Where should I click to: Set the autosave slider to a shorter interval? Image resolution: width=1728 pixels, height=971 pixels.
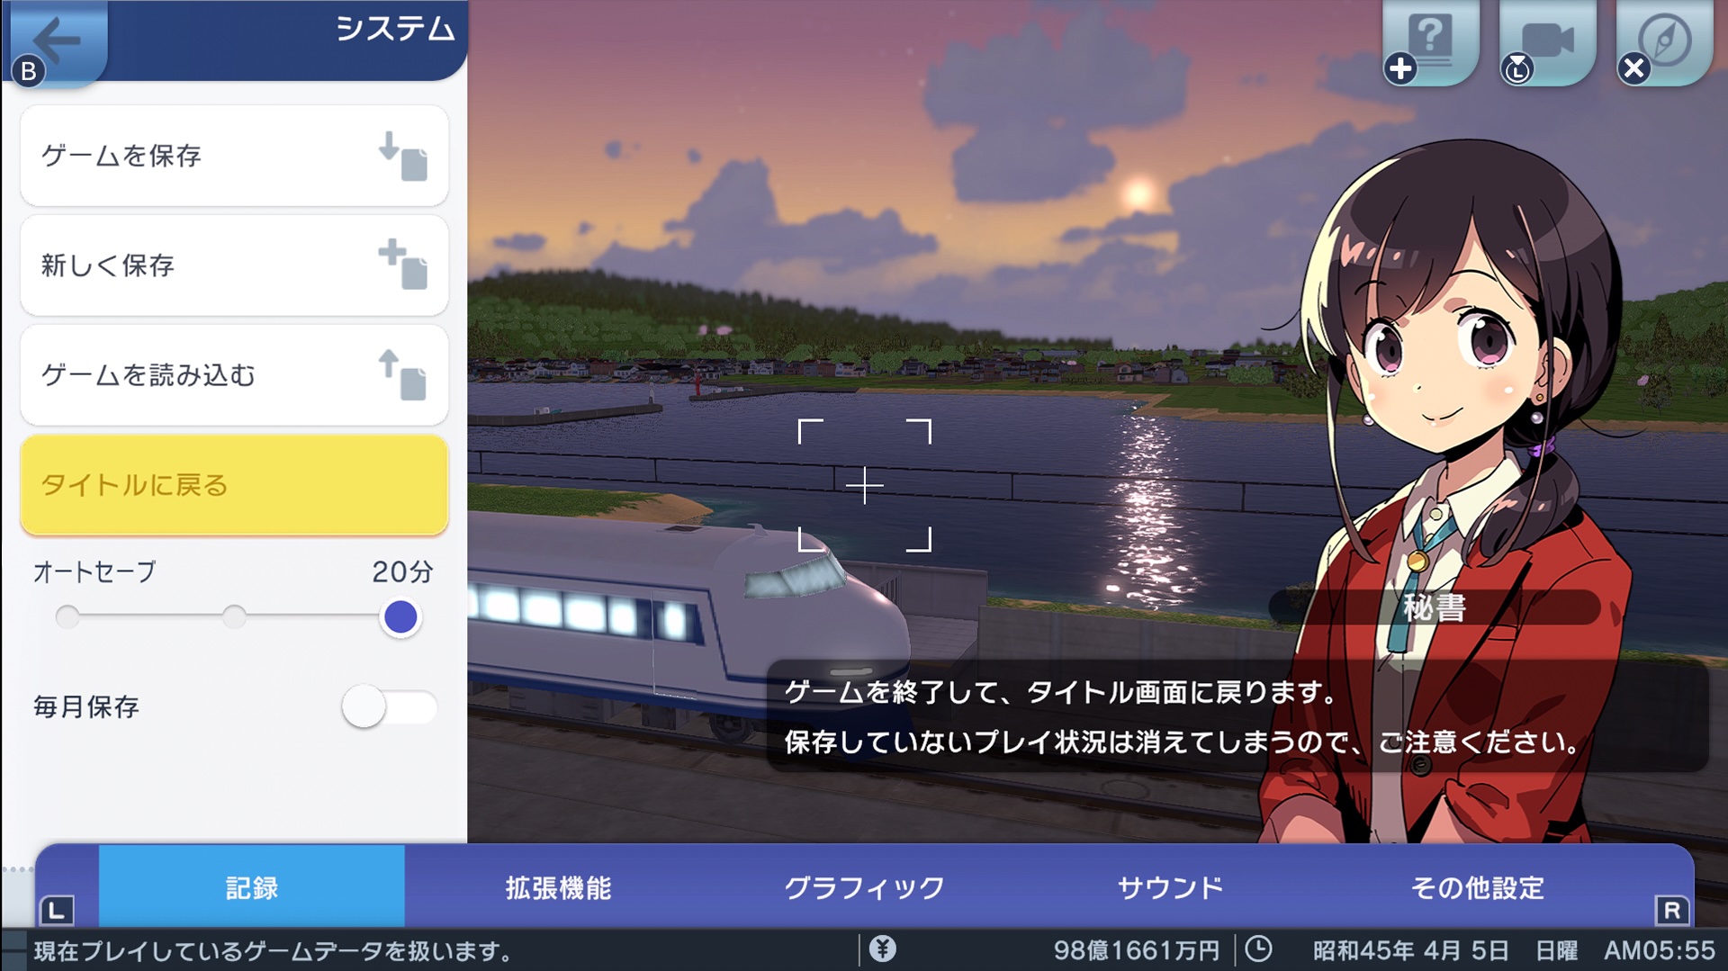coord(236,617)
